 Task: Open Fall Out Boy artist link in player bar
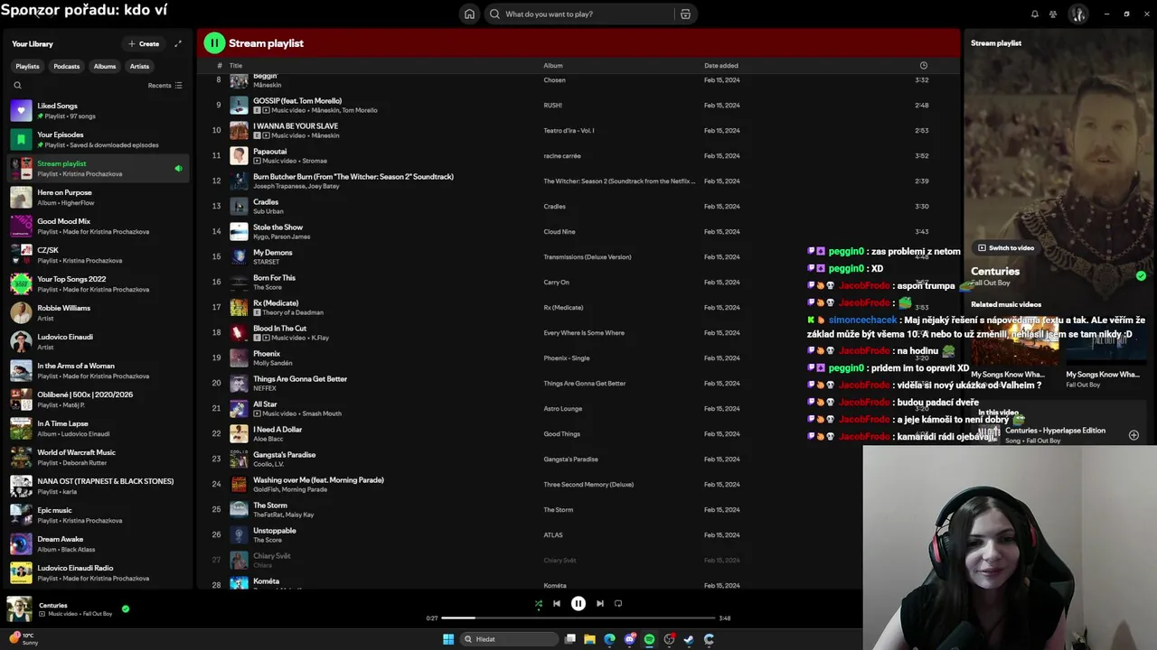pyautogui.click(x=98, y=614)
